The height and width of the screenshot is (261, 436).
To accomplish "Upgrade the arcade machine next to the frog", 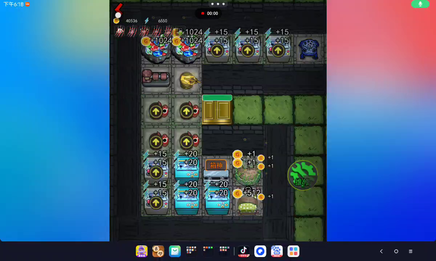I will pyautogui.click(x=278, y=51).
